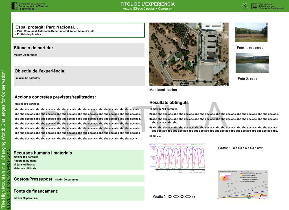Viewport: 289px width, 210px height.
Task: Select the 'Situació de partida:' heading
Action: (x=33, y=48)
